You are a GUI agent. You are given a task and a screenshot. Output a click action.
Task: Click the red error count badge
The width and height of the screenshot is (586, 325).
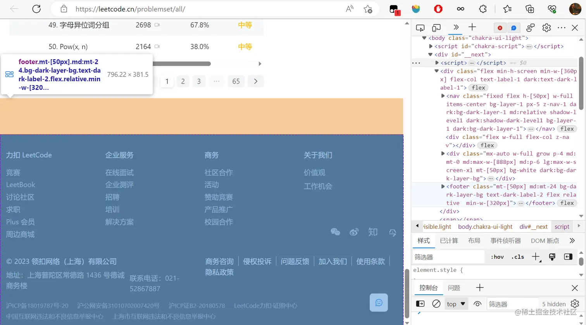pos(500,27)
